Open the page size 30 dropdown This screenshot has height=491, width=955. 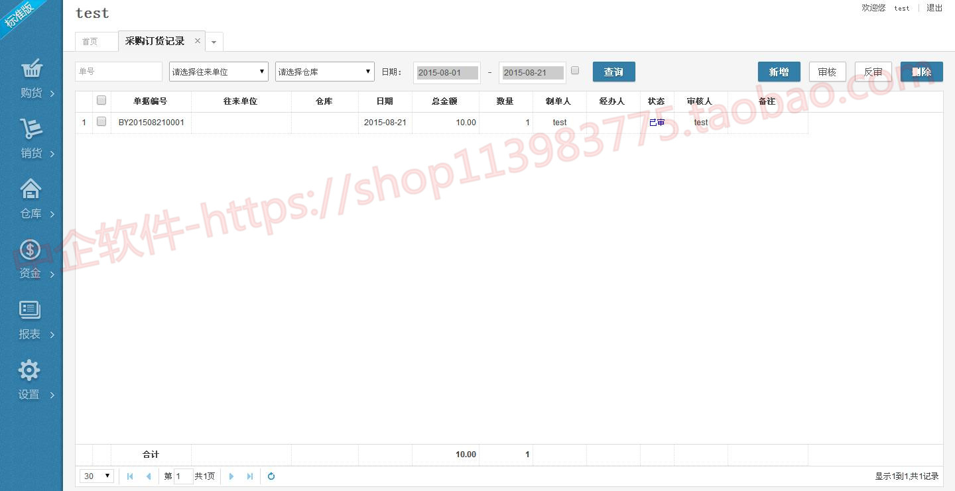pyautogui.click(x=97, y=476)
